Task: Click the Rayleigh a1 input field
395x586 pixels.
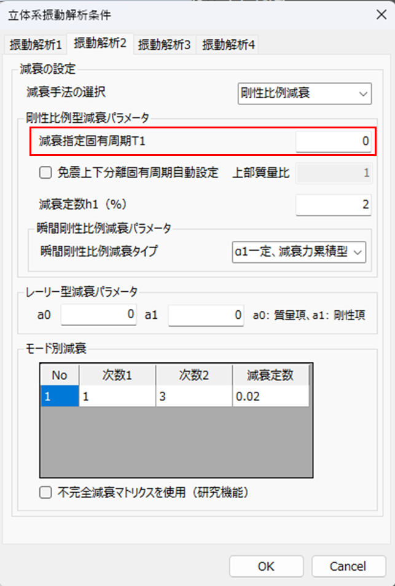Action: [x=206, y=315]
